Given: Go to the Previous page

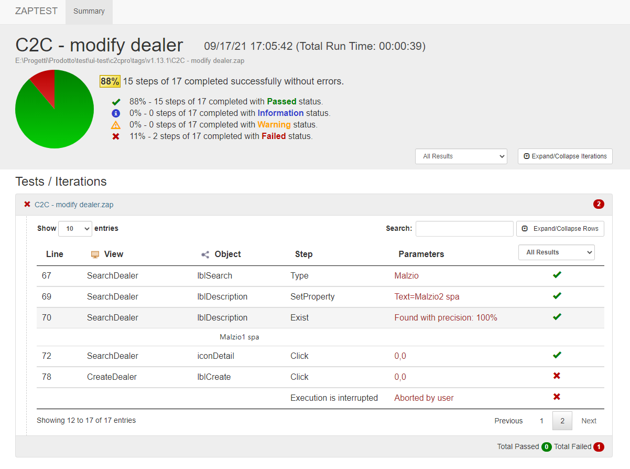Looking at the screenshot, I should tap(508, 421).
